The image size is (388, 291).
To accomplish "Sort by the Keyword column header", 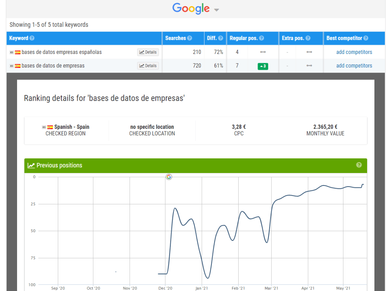I will tap(19, 38).
